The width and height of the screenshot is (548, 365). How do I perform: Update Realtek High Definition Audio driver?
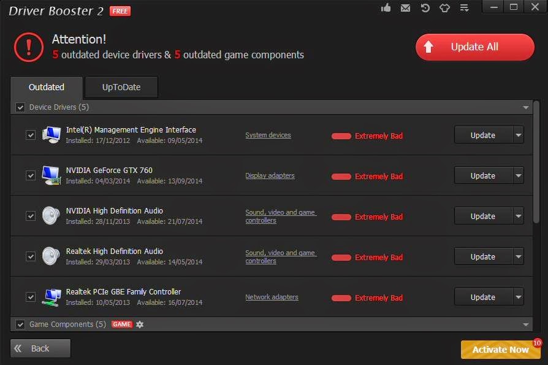(484, 256)
